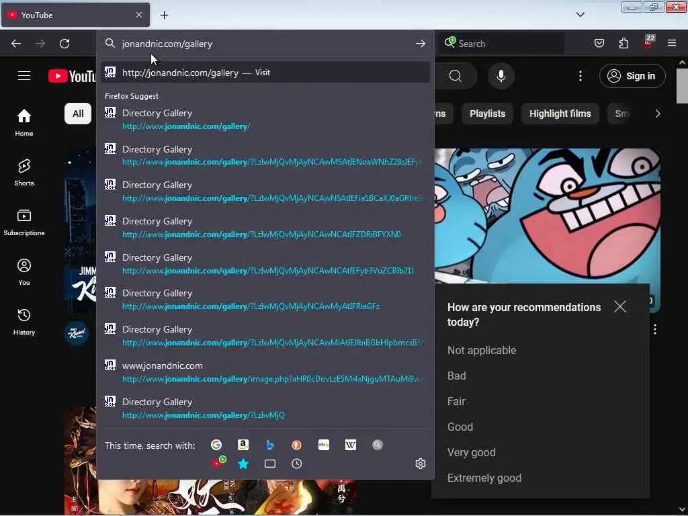Click the go arrow in the address bar
Image resolution: width=688 pixels, height=516 pixels.
point(421,44)
